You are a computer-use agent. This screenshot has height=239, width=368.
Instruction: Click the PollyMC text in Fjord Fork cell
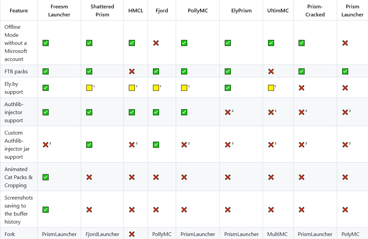[162, 234]
